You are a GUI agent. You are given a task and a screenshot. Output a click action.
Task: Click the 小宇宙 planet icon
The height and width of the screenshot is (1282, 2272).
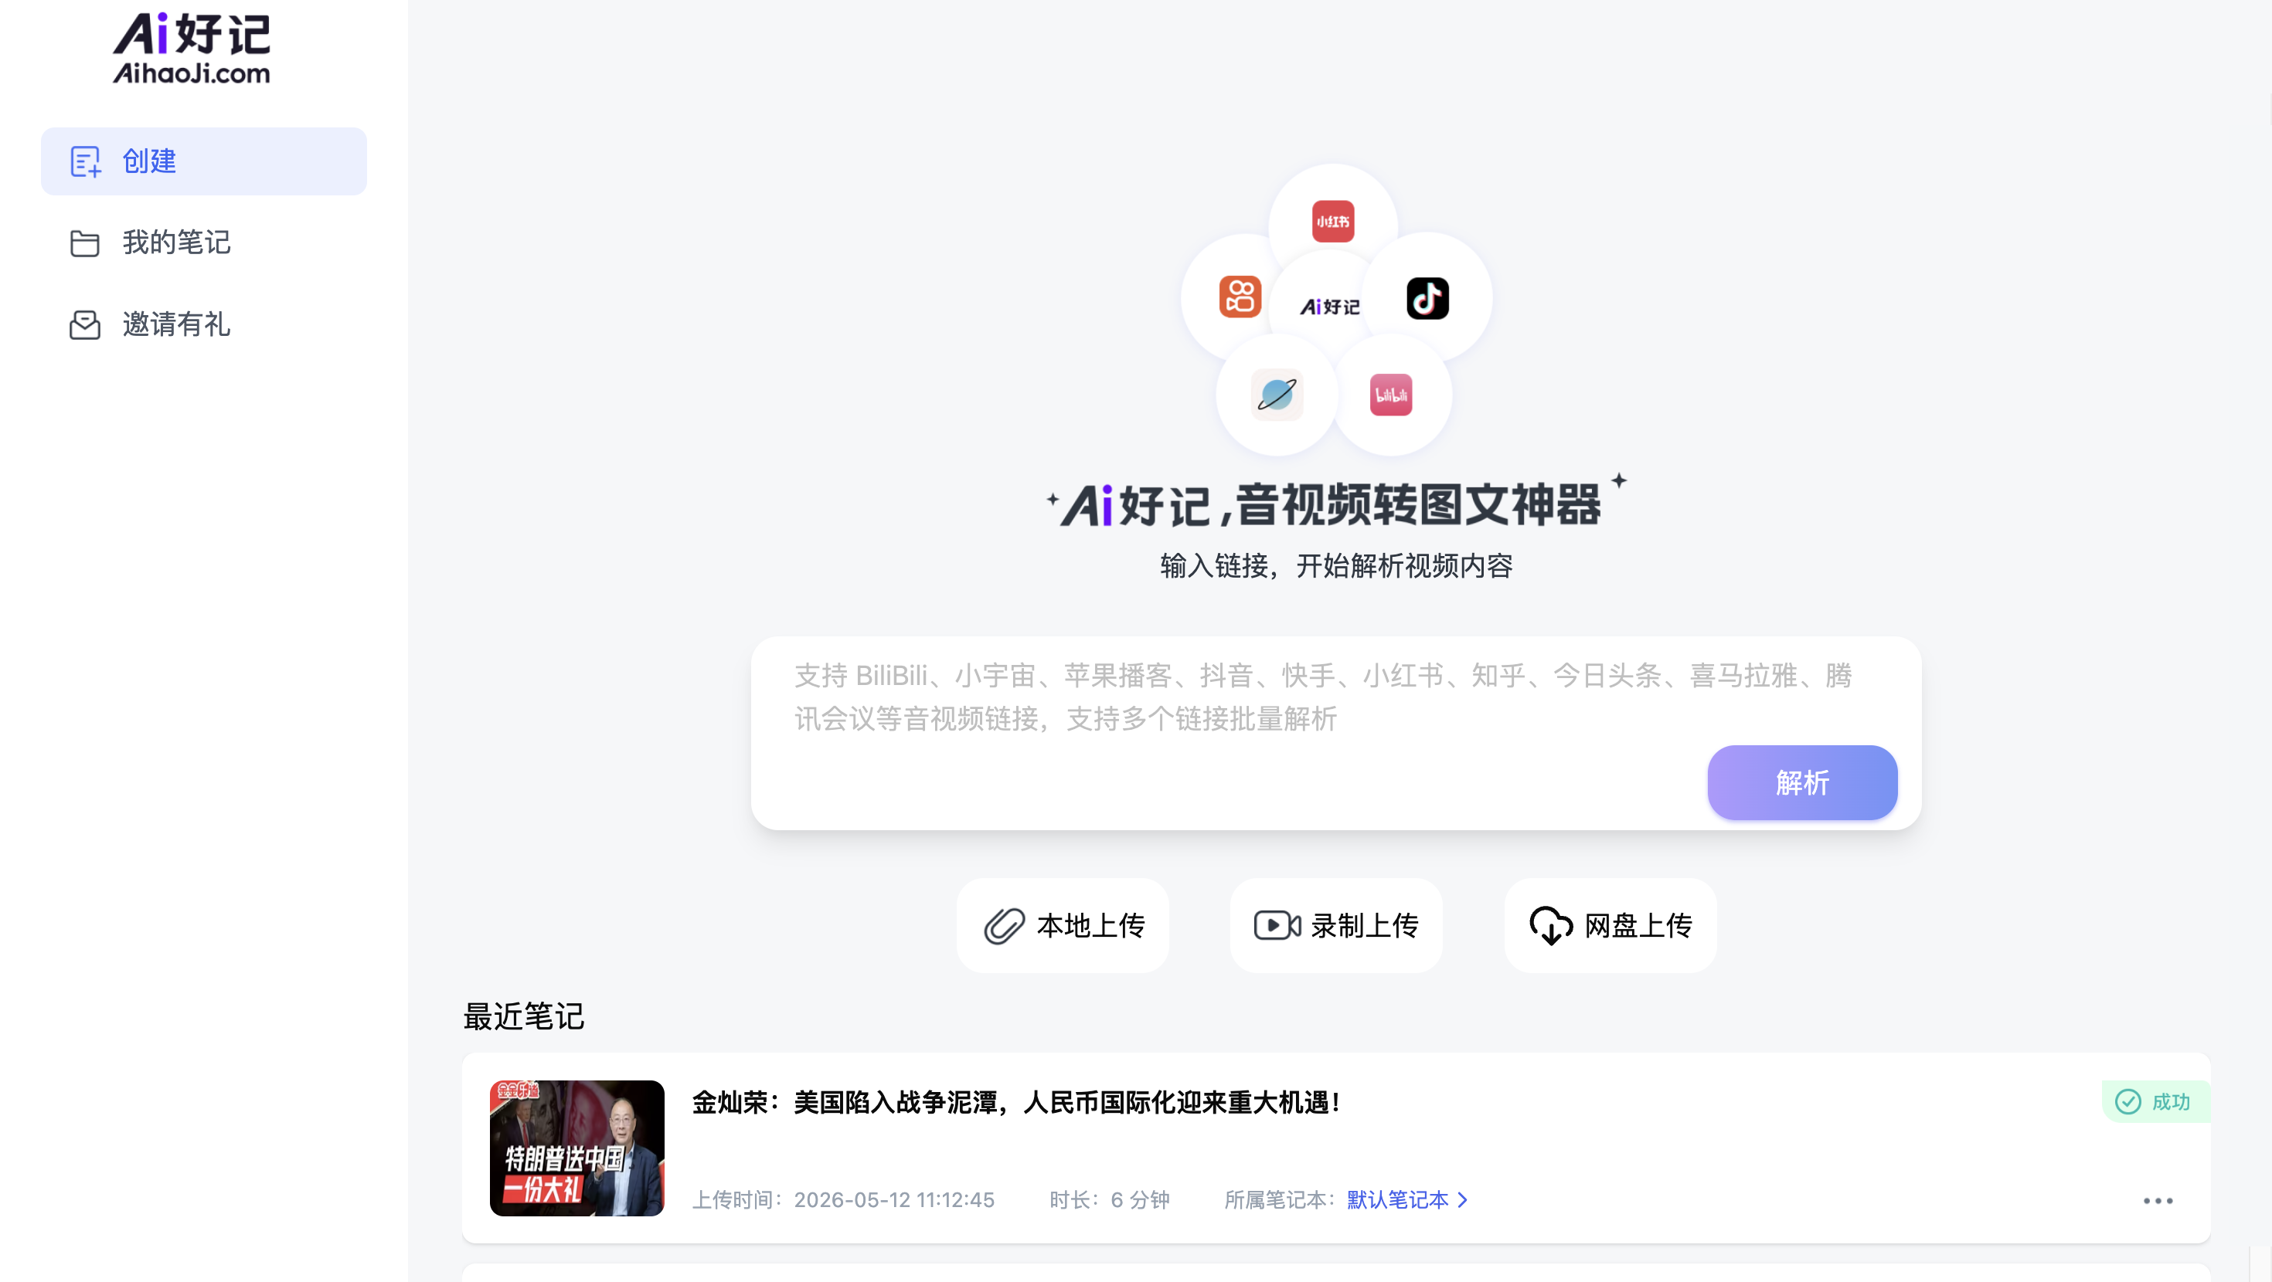pos(1277,394)
